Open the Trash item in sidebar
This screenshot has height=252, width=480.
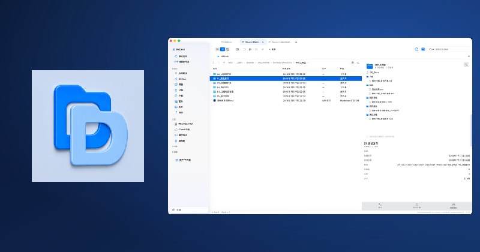180,141
